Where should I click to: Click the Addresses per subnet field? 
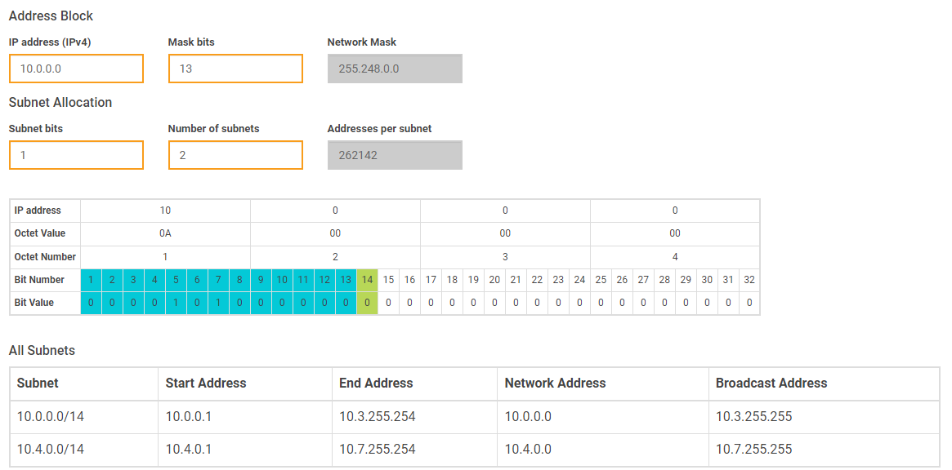[x=395, y=155]
